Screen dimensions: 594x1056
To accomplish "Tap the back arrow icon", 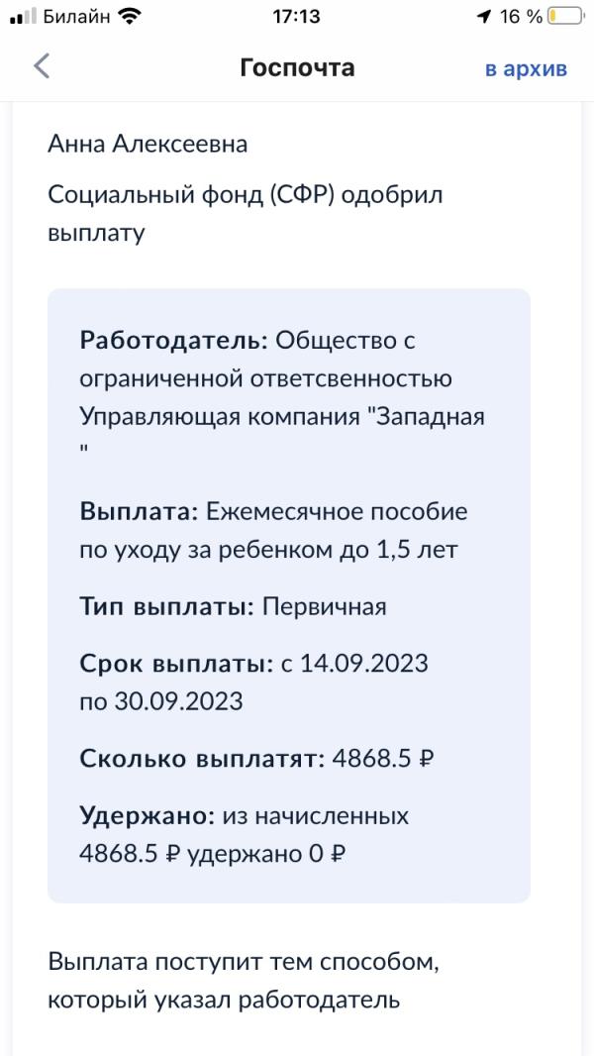I will click(42, 66).
